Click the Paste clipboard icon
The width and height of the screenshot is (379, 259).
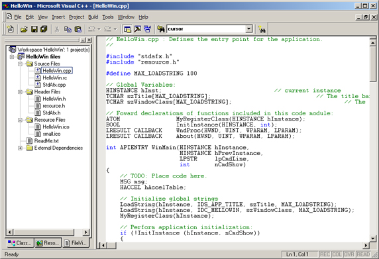(x=78, y=29)
